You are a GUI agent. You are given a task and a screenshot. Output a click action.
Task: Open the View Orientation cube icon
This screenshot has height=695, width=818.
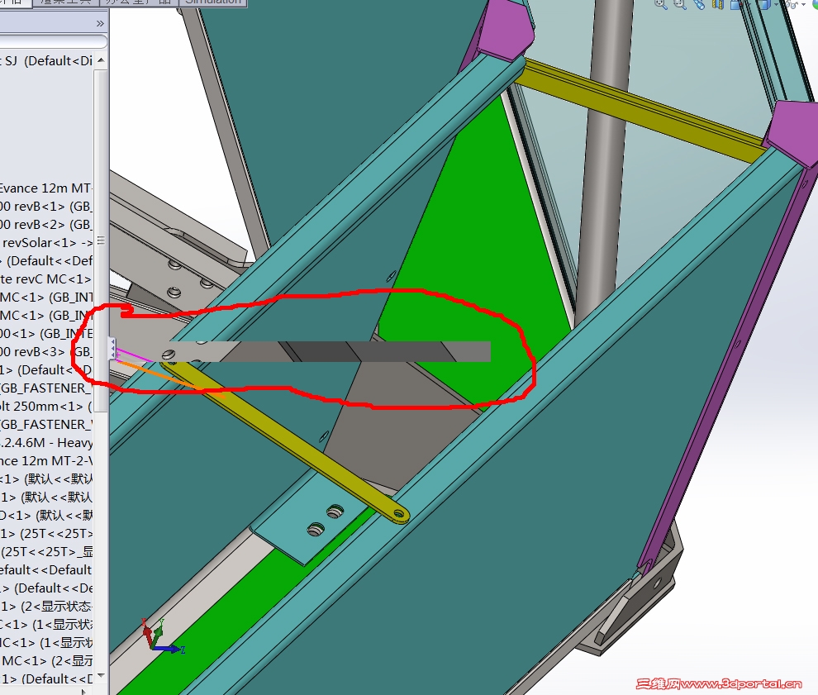point(736,4)
